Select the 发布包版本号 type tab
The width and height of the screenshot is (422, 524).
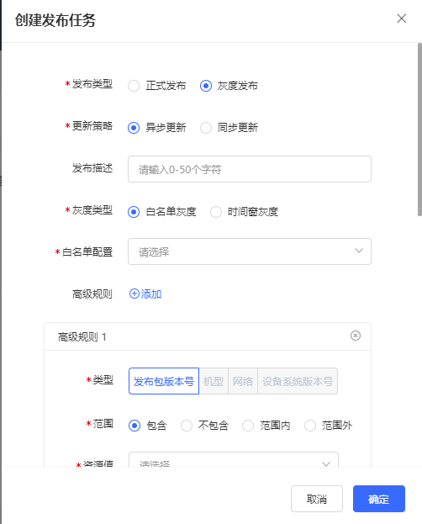click(164, 381)
